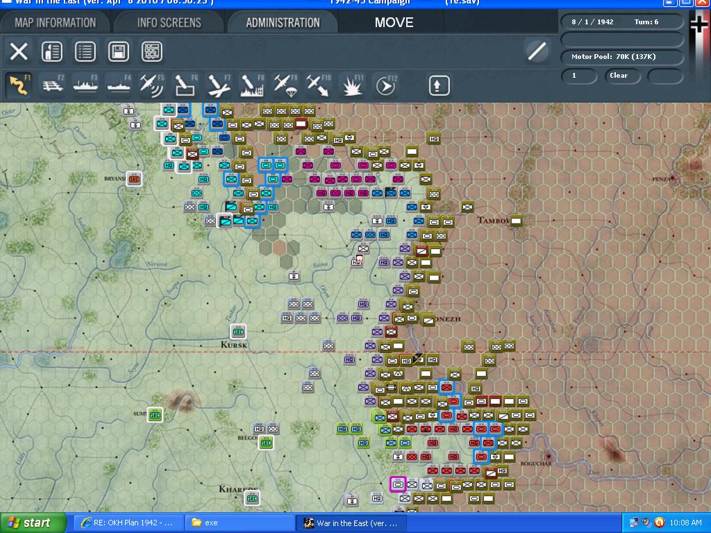Viewport: 711px width, 533px height.
Task: Select the F6 Bomb Unit mode icon
Action: pyautogui.click(x=185, y=85)
